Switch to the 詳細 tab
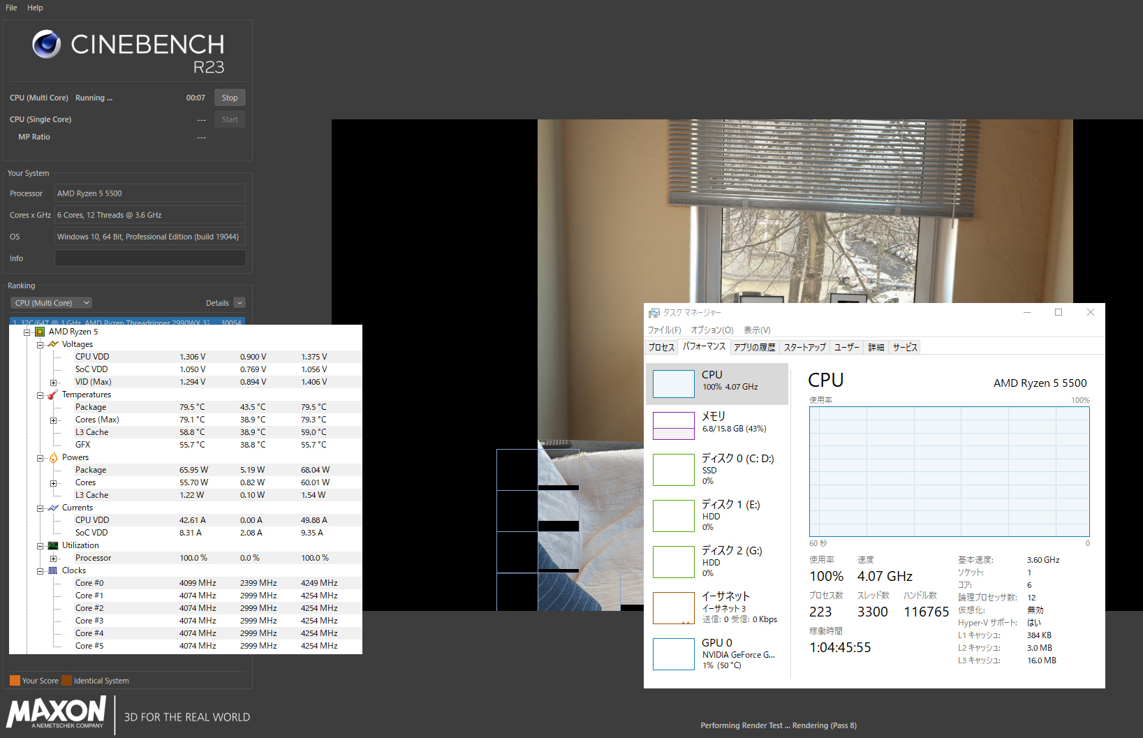This screenshot has height=738, width=1143. 876,347
